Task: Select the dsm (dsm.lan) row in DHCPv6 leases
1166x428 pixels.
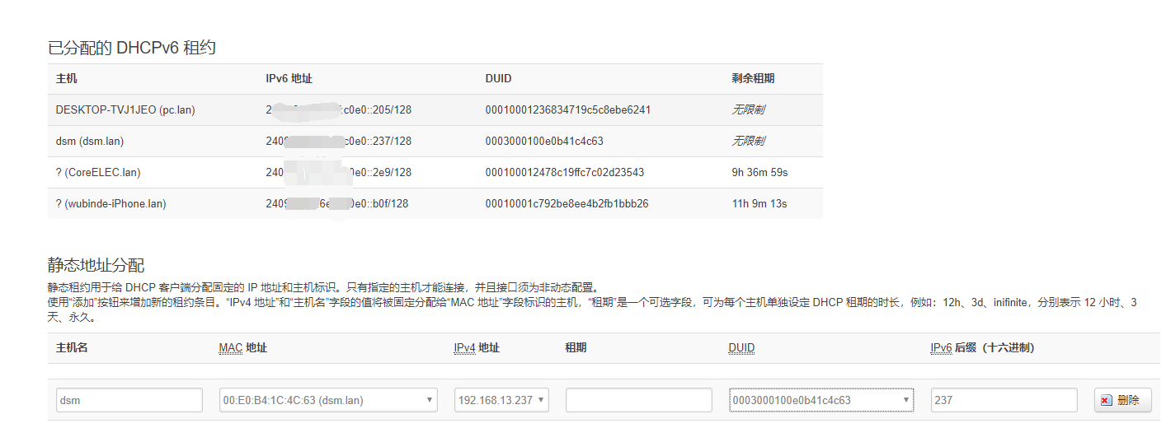Action: click(x=90, y=141)
